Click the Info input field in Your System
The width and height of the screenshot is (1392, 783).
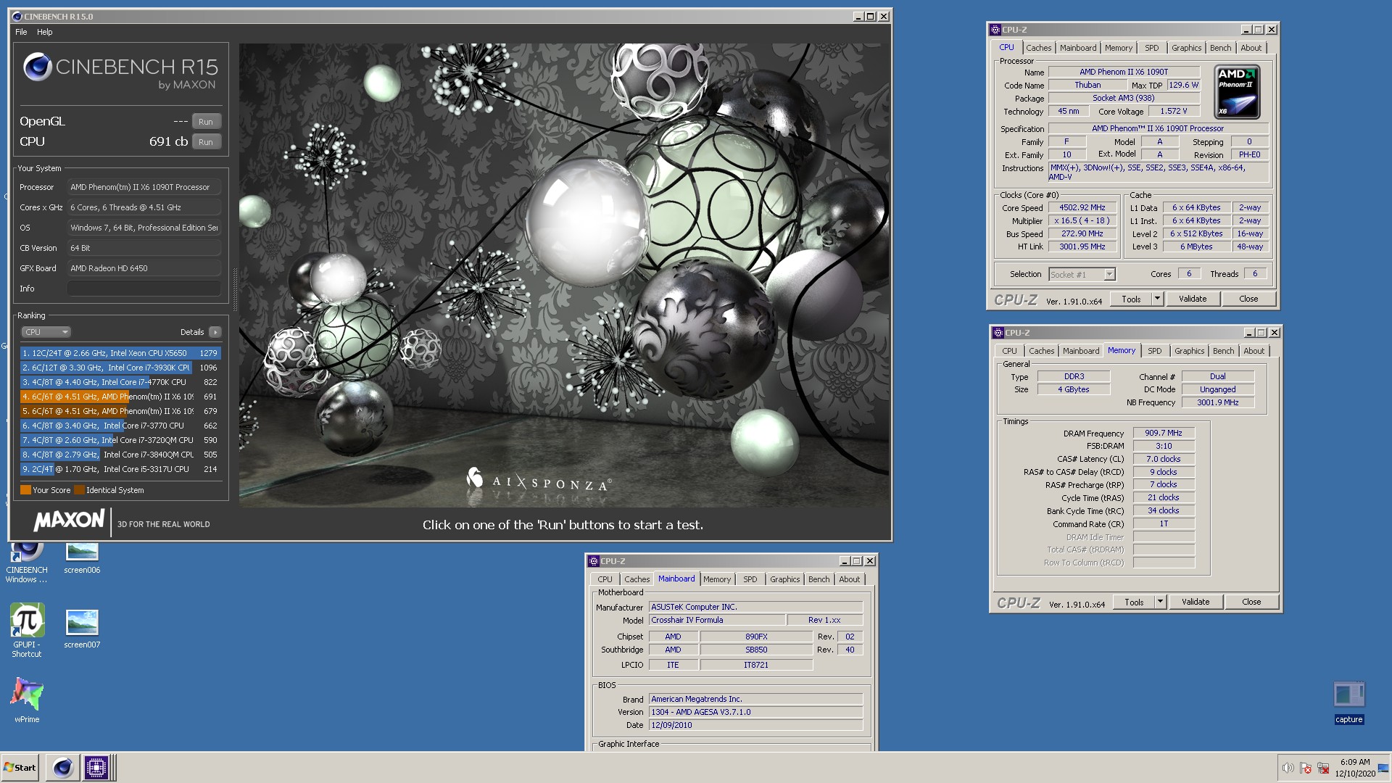(x=144, y=289)
